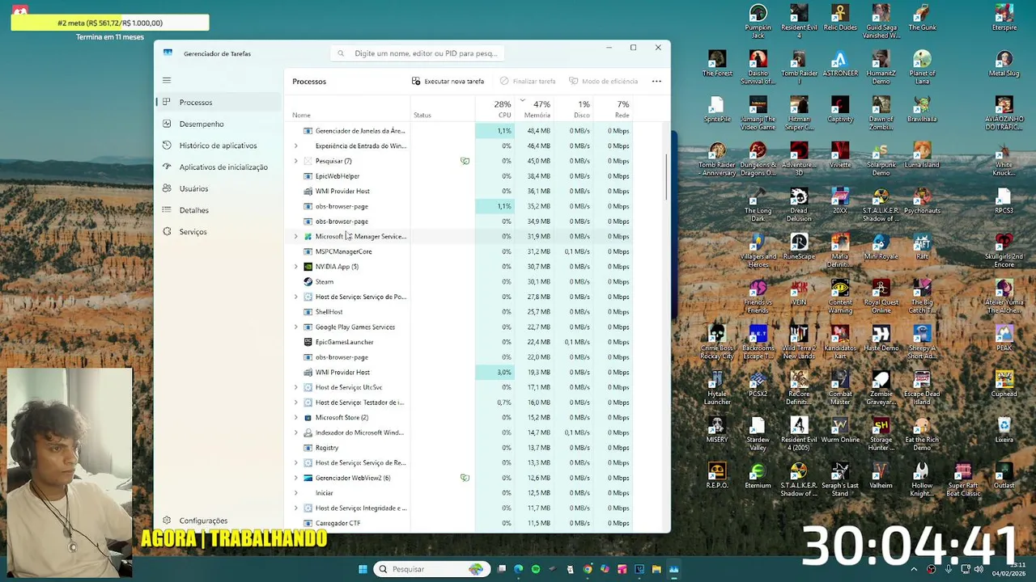Click the Task Manager search field
Viewport: 1036px width, 582px height.
click(x=418, y=53)
